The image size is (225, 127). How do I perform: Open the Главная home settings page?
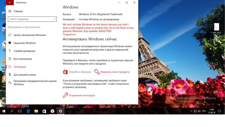18,11
